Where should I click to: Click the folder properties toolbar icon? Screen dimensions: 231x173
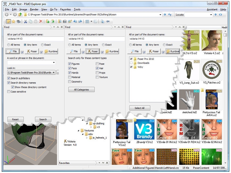point(60,21)
